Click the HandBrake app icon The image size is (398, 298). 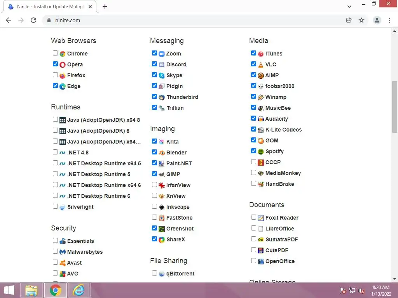point(261,184)
